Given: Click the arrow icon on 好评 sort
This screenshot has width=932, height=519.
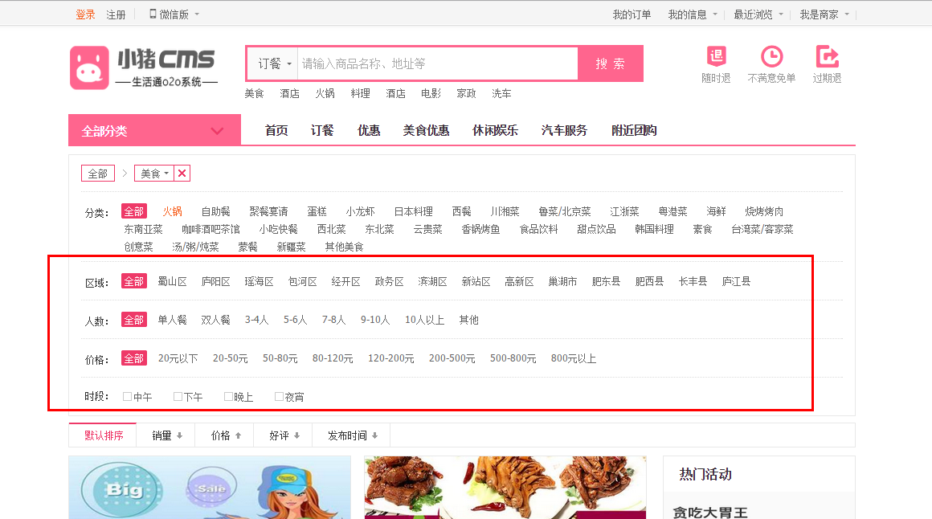Looking at the screenshot, I should tap(296, 435).
